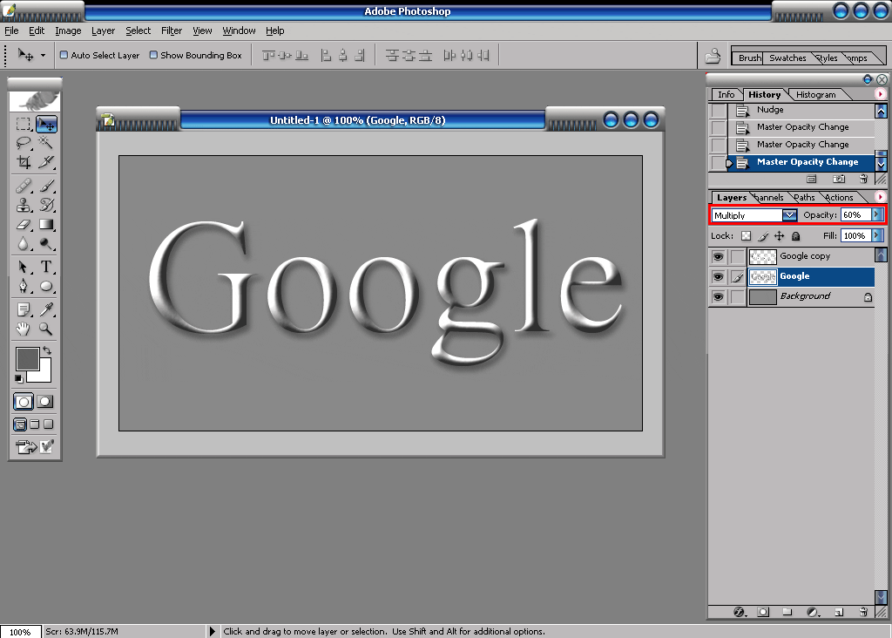
Task: Toggle lock transparent pixels
Action: pos(746,235)
